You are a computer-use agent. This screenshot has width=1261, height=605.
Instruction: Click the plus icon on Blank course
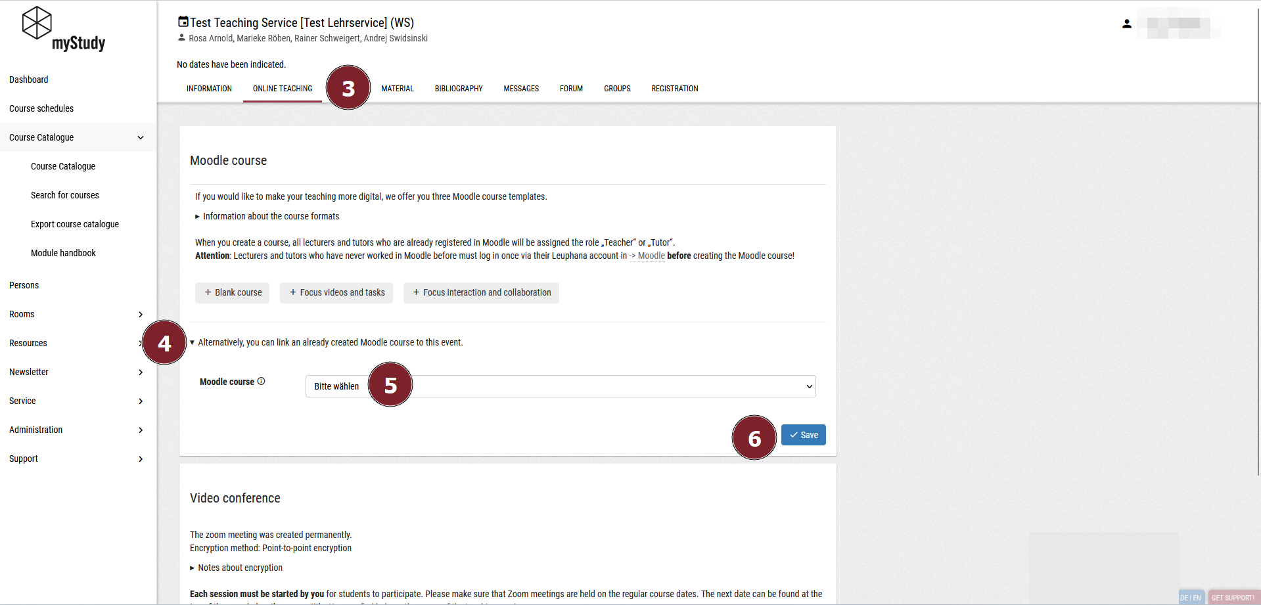(208, 292)
